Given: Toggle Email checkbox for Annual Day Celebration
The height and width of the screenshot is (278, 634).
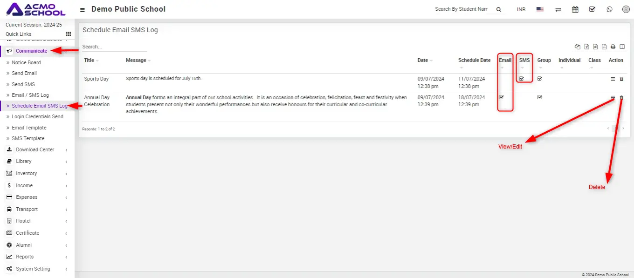Looking at the screenshot, I should [x=502, y=97].
